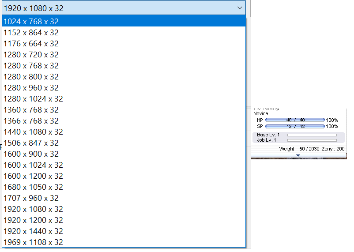Image resolution: width=354 pixels, height=252 pixels.
Task: Click the 1920 x 1080 x 32 combo field
Action: coord(124,8)
